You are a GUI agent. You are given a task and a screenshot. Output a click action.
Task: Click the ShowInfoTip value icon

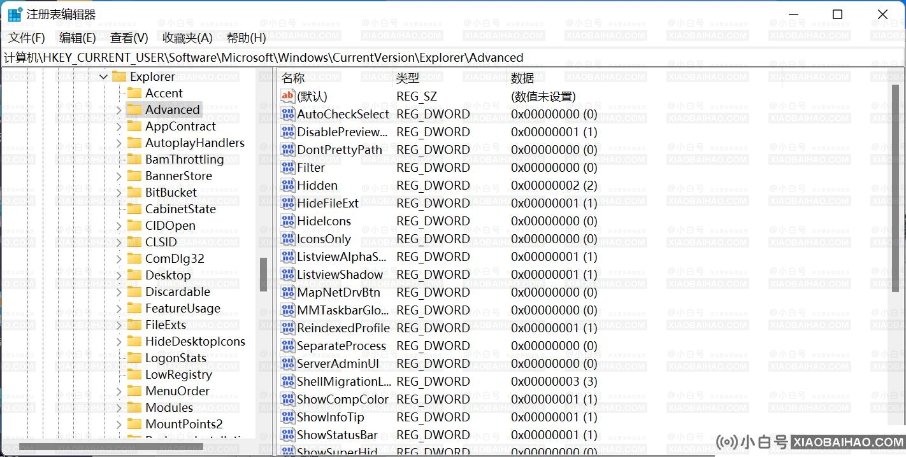(288, 417)
